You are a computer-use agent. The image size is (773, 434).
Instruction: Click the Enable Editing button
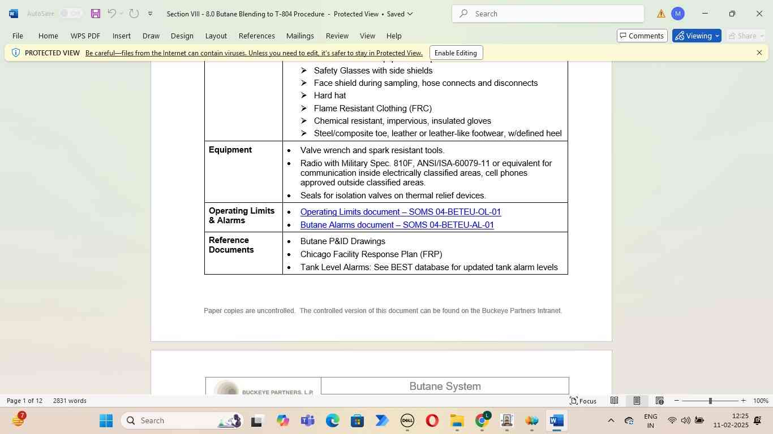pos(456,53)
